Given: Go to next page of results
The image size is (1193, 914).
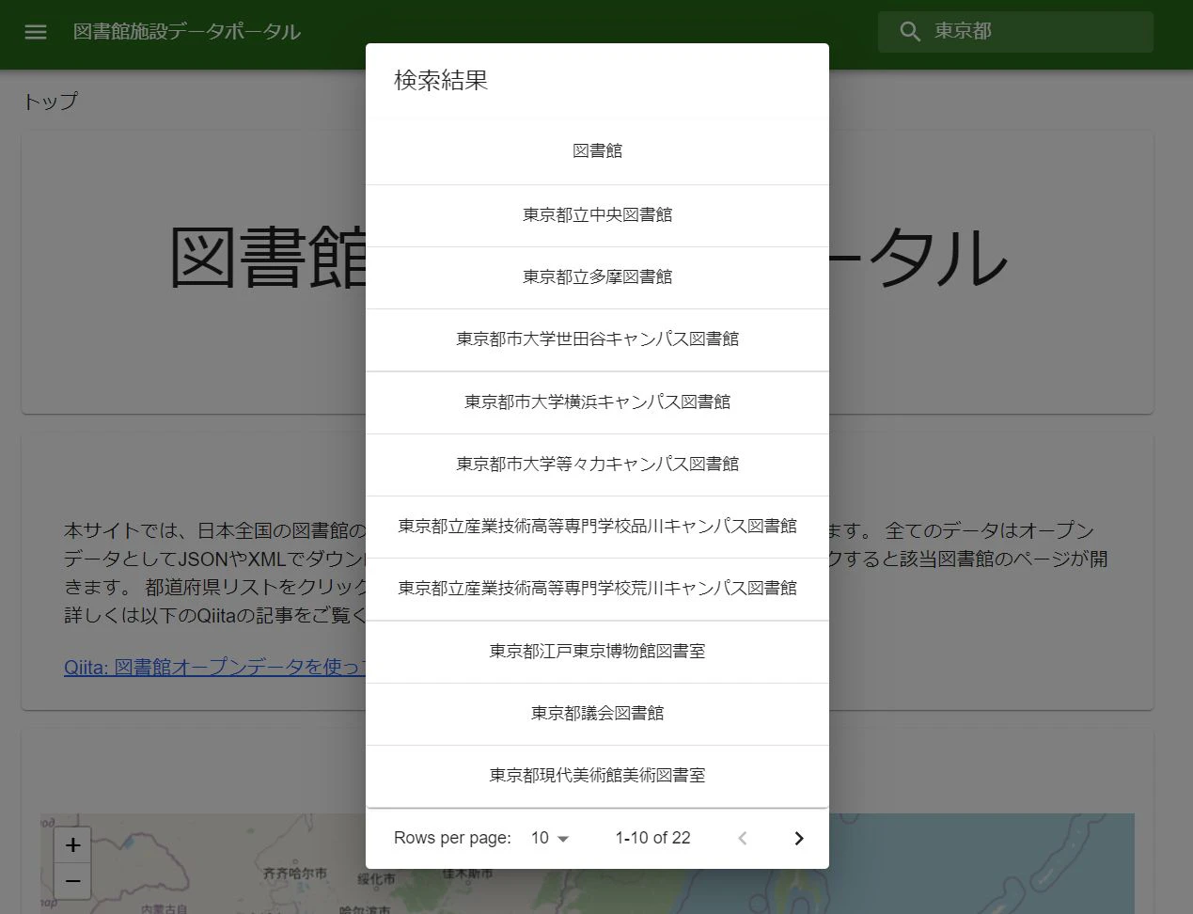Looking at the screenshot, I should (798, 838).
